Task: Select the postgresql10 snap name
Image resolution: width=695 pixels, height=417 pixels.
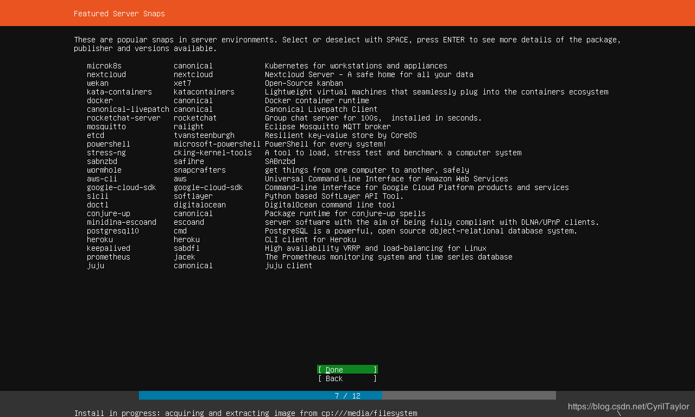Action: [x=113, y=231]
